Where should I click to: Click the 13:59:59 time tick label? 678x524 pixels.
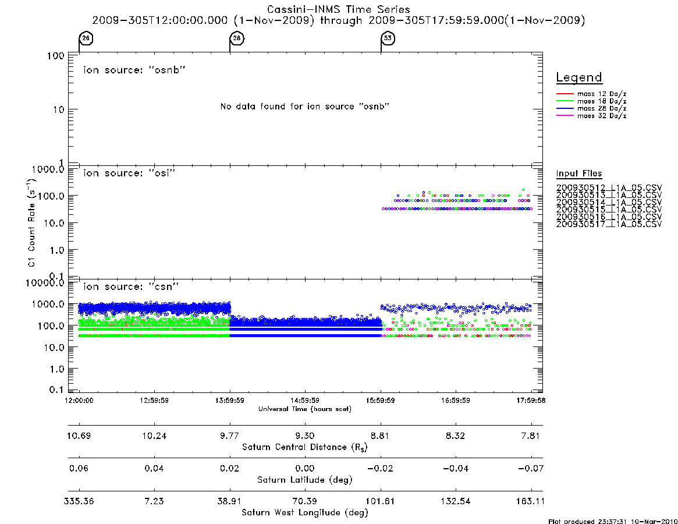coord(230,401)
